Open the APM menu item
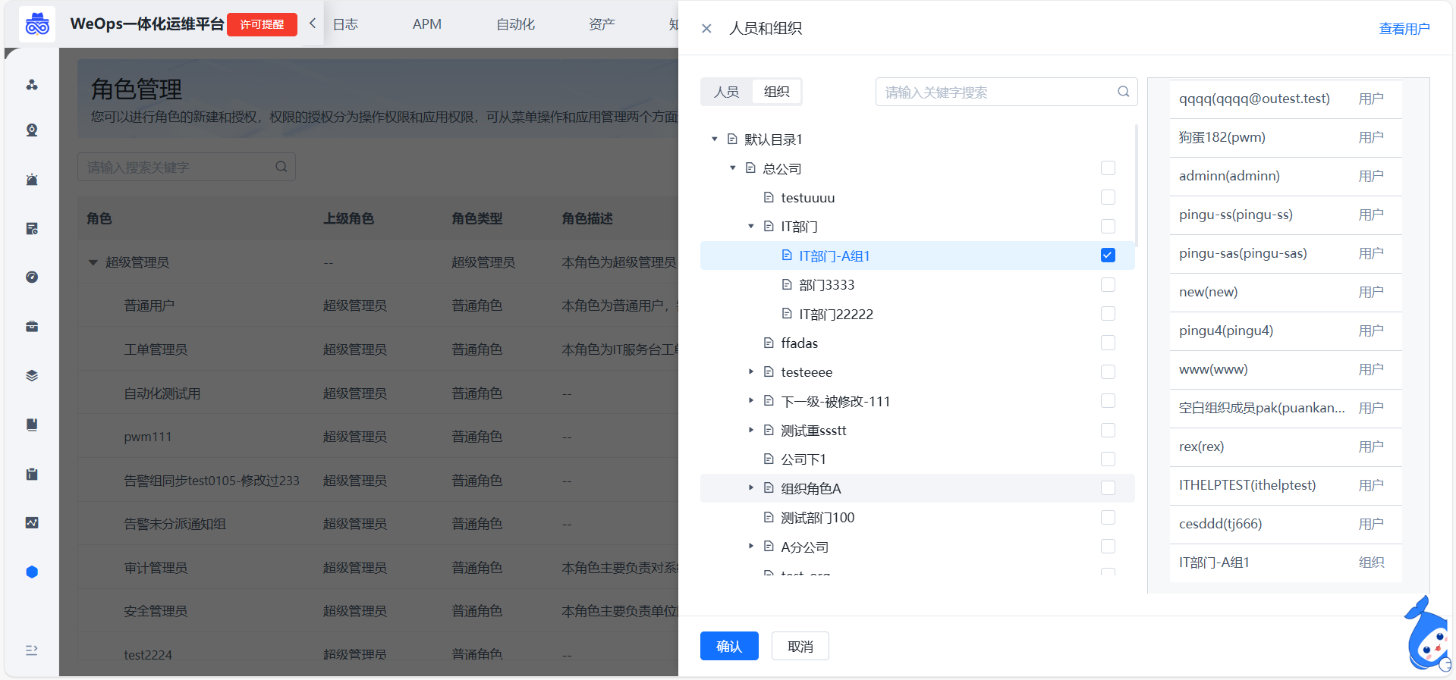The height and width of the screenshot is (680, 1456). (x=426, y=24)
